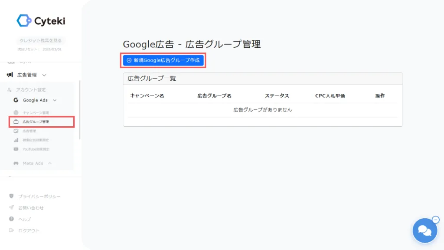The width and height of the screenshot is (444, 250).
Task: Collapse the 広告管理 section chevron
Action: click(44, 75)
